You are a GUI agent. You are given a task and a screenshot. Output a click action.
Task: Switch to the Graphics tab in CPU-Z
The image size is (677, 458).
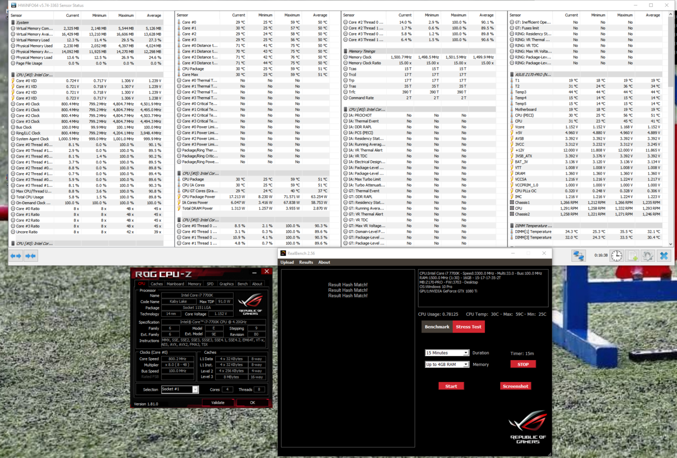pyautogui.click(x=226, y=284)
